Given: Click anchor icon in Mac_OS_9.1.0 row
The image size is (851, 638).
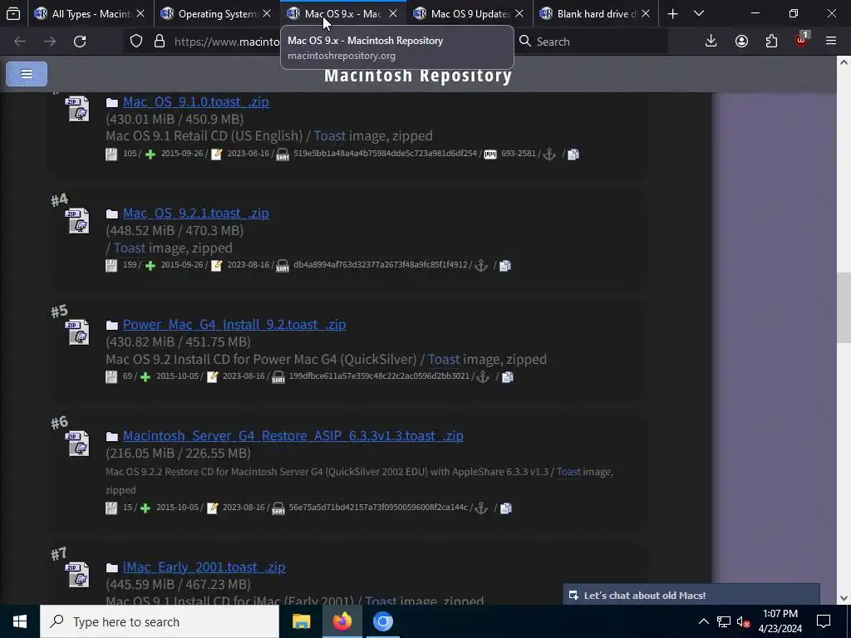Looking at the screenshot, I should [x=549, y=155].
